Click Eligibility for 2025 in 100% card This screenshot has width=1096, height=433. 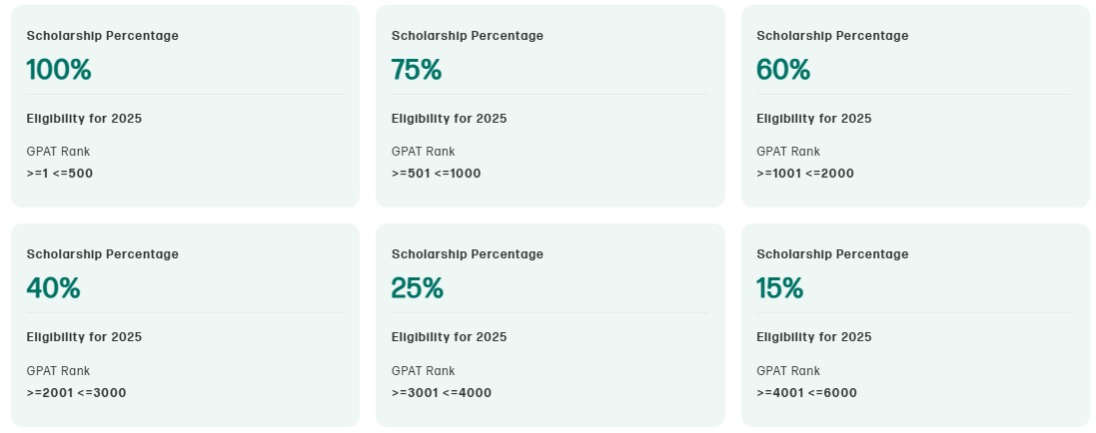[84, 119]
